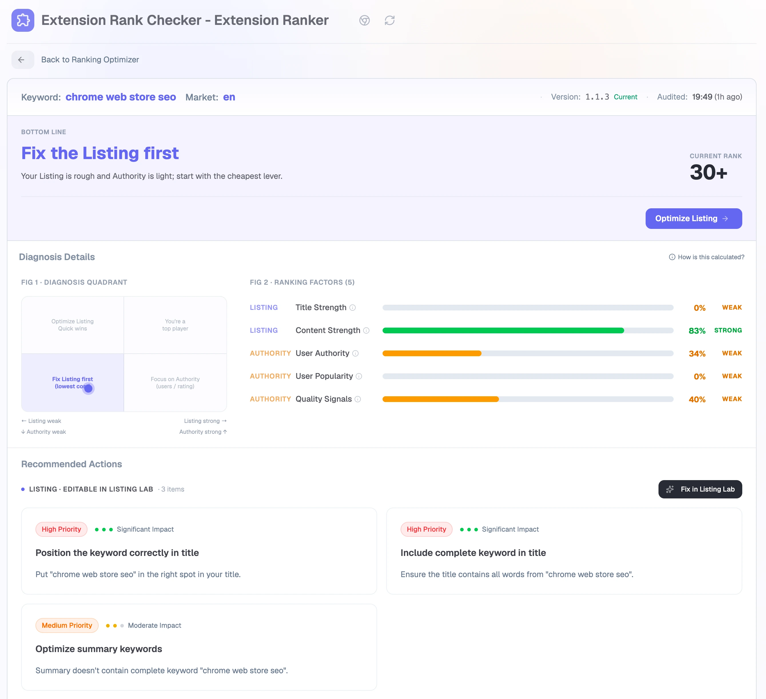Open 'Include complete keyword in title' card
766x699 pixels.
[x=564, y=551]
